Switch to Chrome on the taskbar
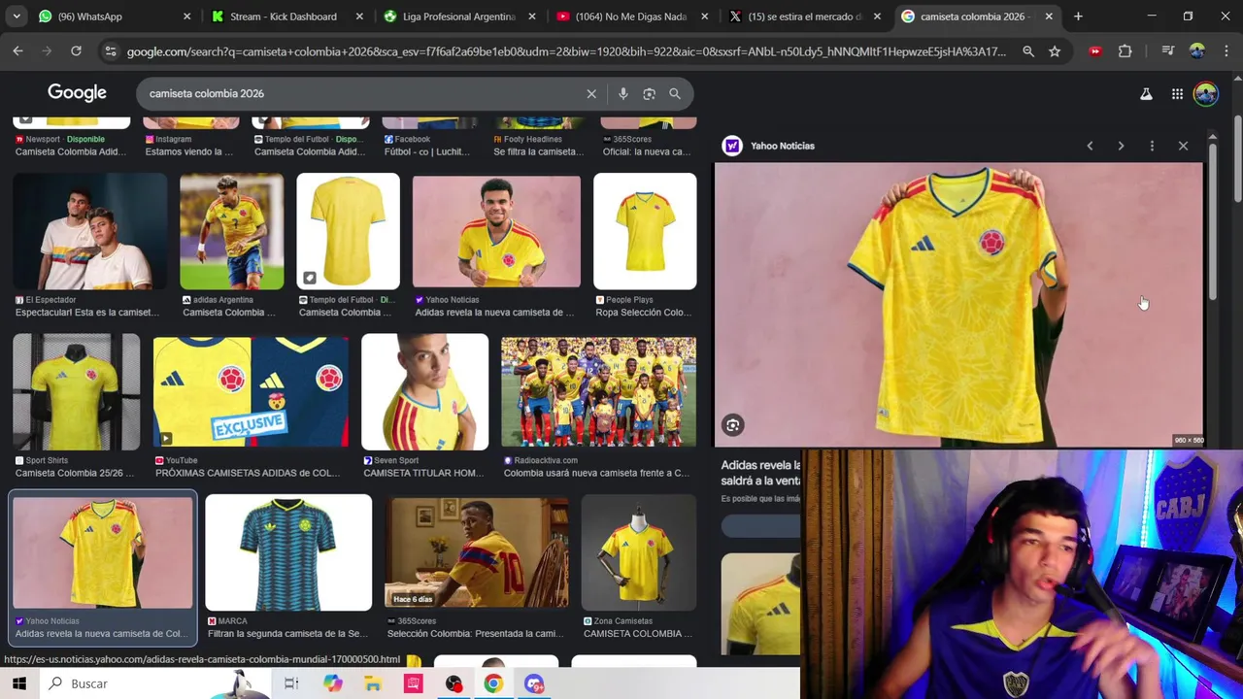This screenshot has height=699, width=1243. pyautogui.click(x=493, y=683)
